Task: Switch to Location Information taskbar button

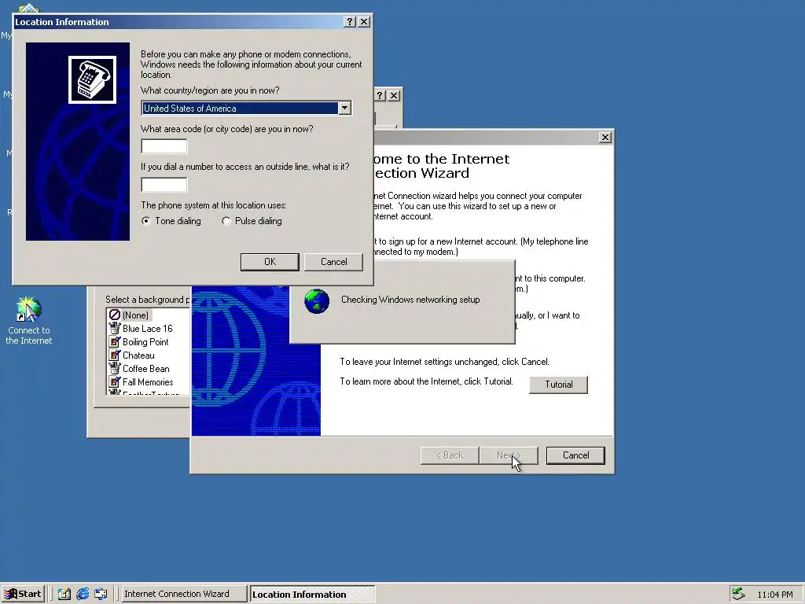Action: tap(312, 595)
